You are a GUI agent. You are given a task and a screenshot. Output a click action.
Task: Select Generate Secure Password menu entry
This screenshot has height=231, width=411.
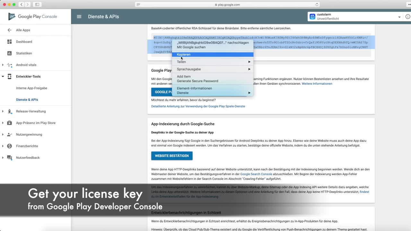[213, 81]
